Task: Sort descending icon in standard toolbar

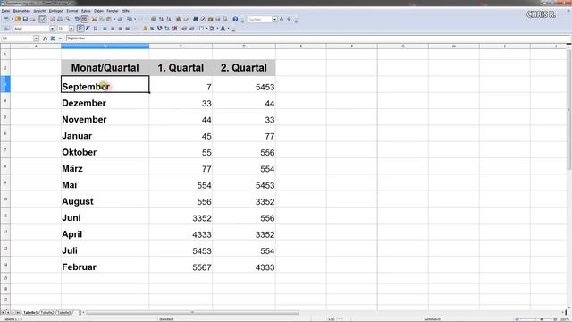Action: click(169, 19)
